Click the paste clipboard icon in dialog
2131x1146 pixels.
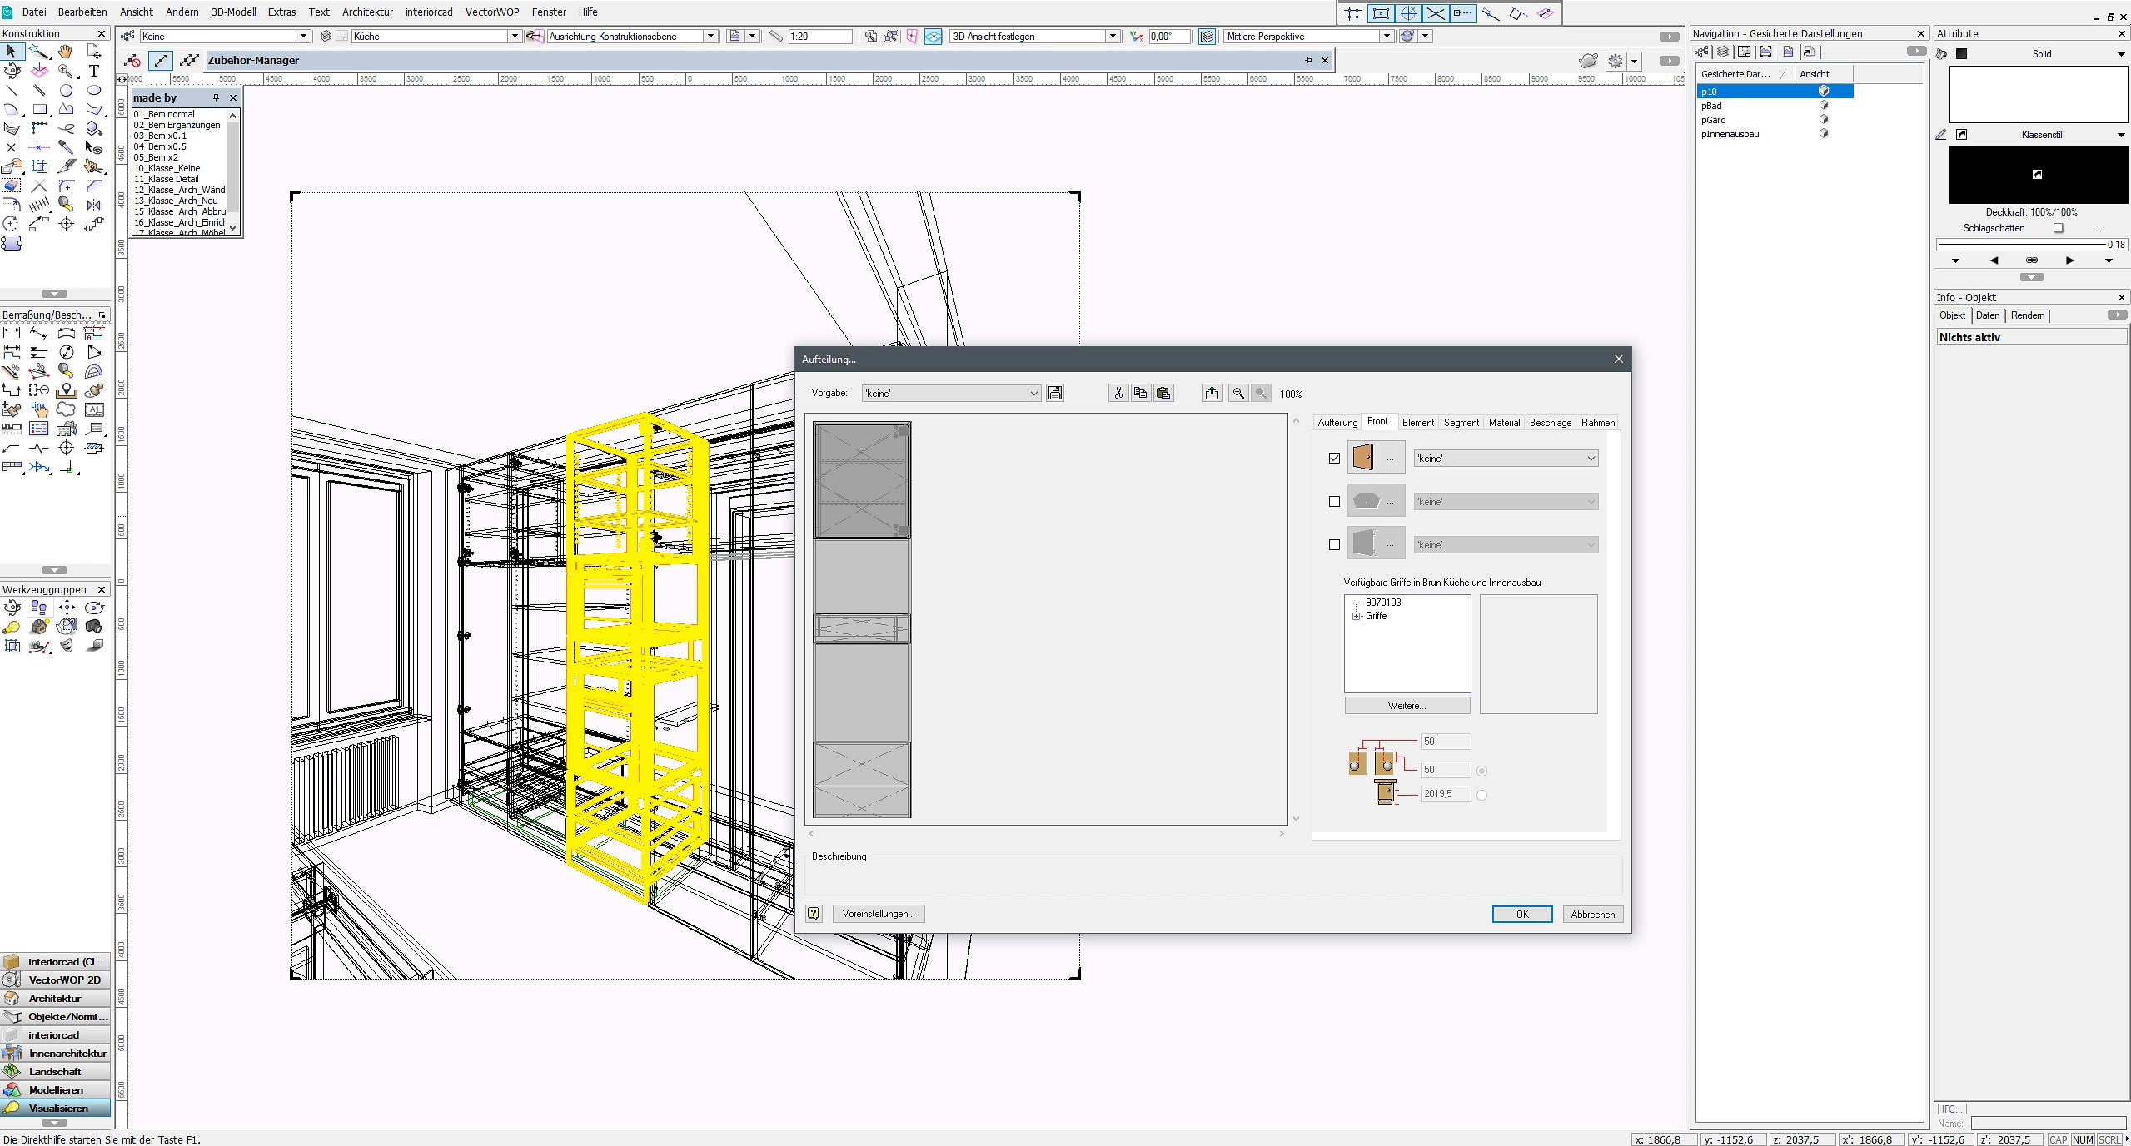(x=1163, y=393)
